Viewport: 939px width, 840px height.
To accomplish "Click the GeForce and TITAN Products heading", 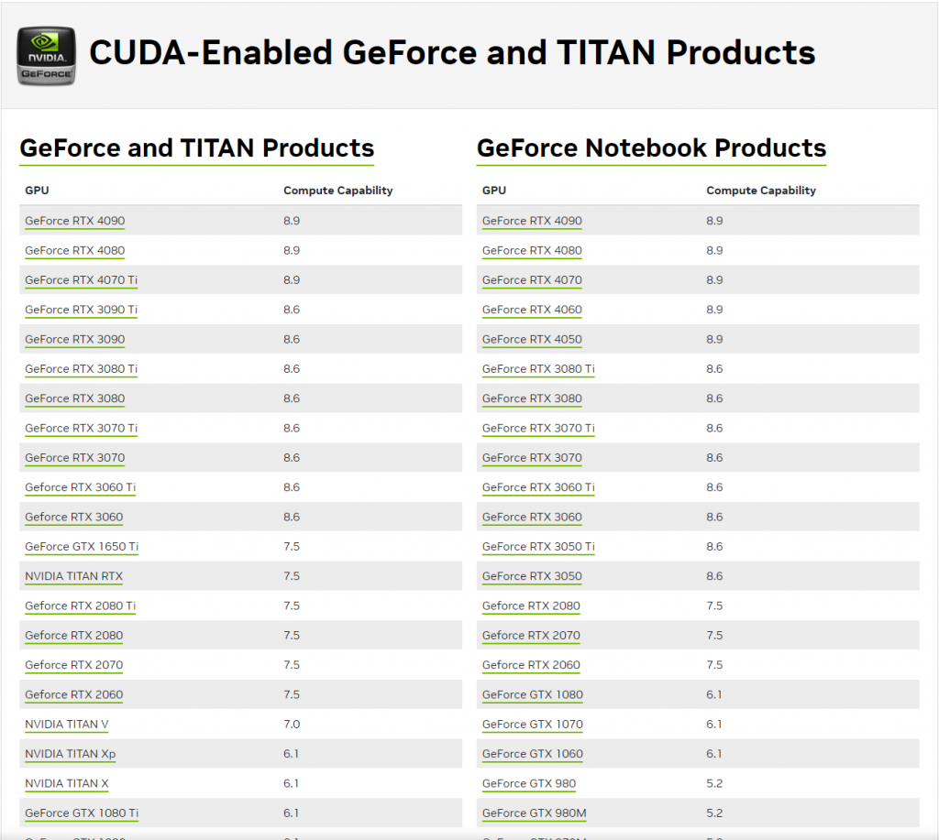I will click(x=197, y=148).
